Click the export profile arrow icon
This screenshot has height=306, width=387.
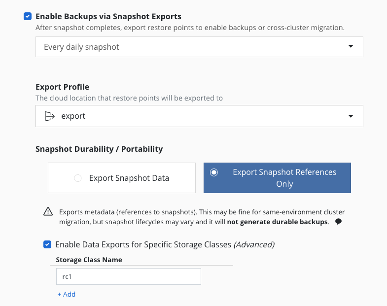pyautogui.click(x=49, y=116)
